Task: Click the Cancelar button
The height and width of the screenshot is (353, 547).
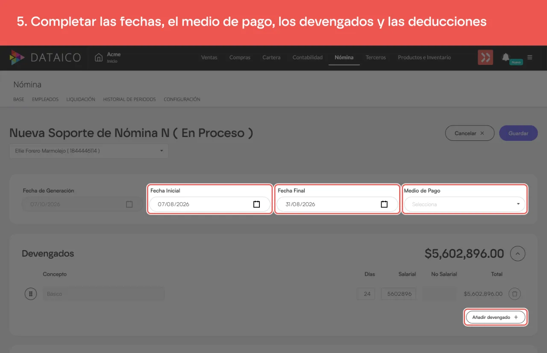Action: pyautogui.click(x=470, y=133)
